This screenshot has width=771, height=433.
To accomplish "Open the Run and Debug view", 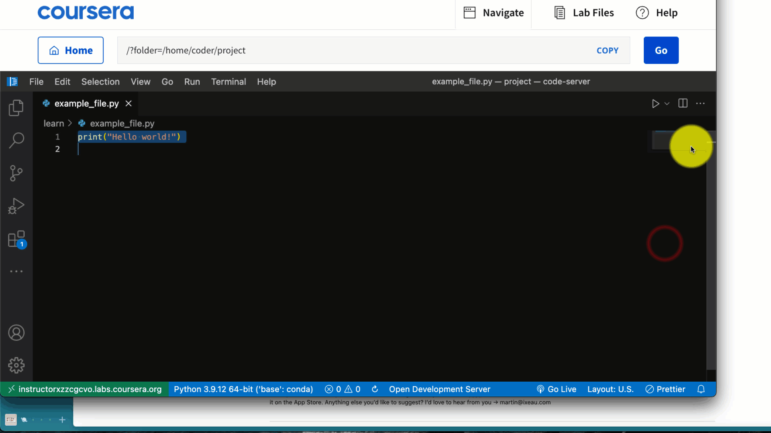I will [16, 206].
